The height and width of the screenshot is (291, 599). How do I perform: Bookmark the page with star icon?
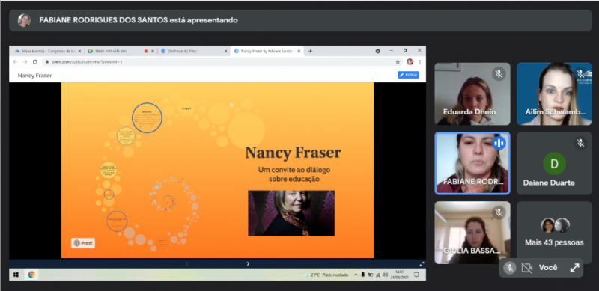click(x=398, y=61)
